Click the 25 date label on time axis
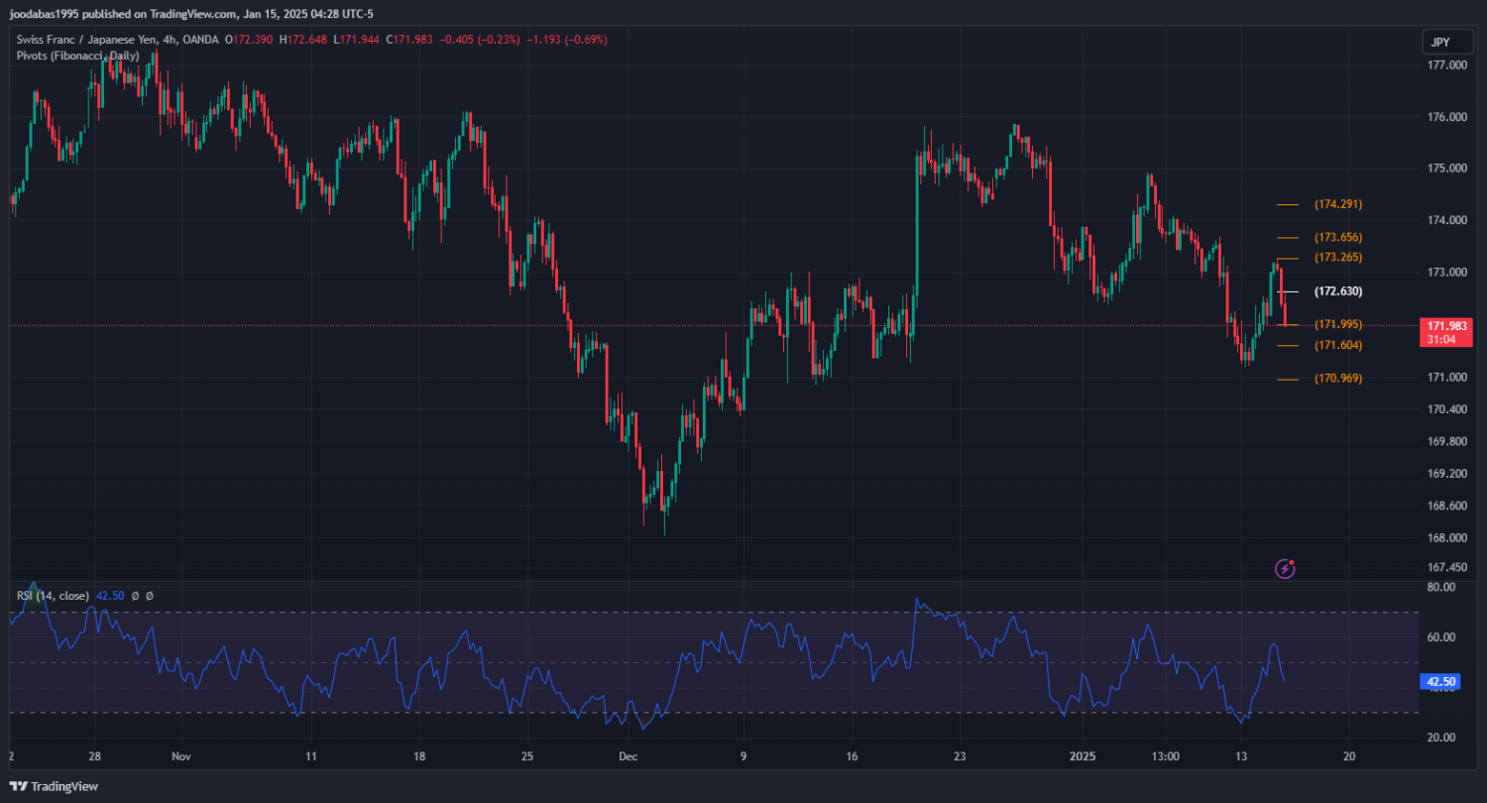The width and height of the screenshot is (1487, 803). (x=527, y=756)
